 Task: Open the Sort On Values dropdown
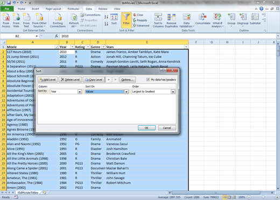tap(127, 92)
